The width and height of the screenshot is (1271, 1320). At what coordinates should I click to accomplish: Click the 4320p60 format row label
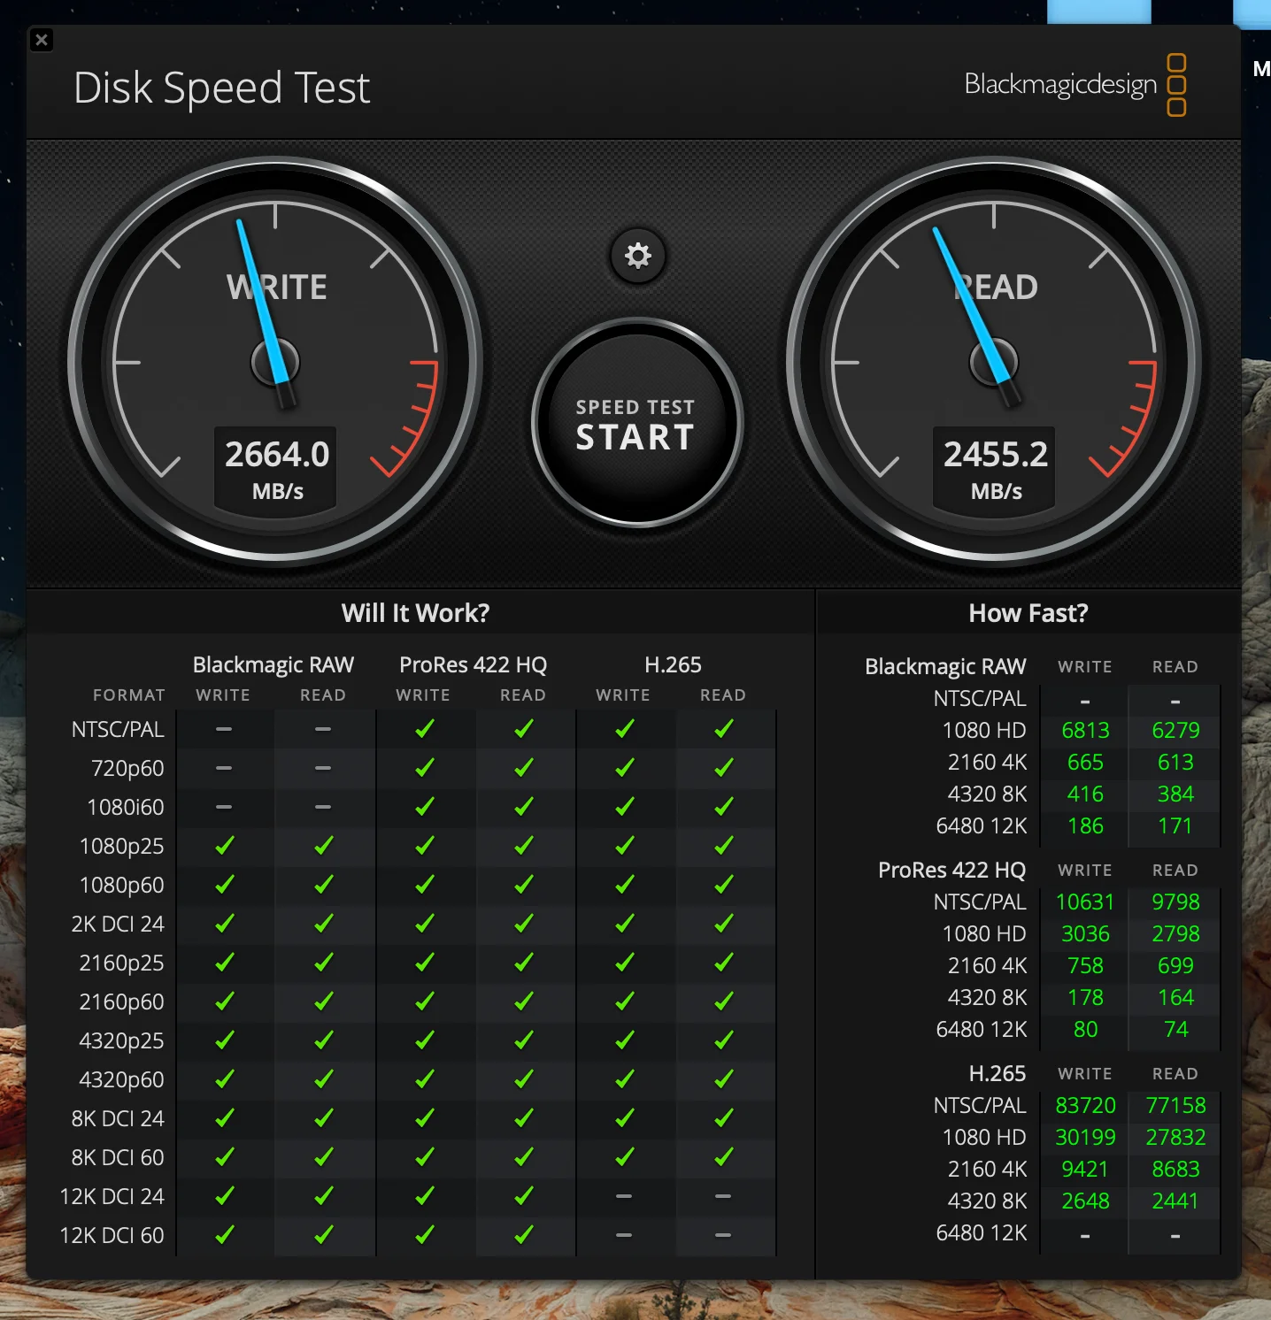[121, 1079]
